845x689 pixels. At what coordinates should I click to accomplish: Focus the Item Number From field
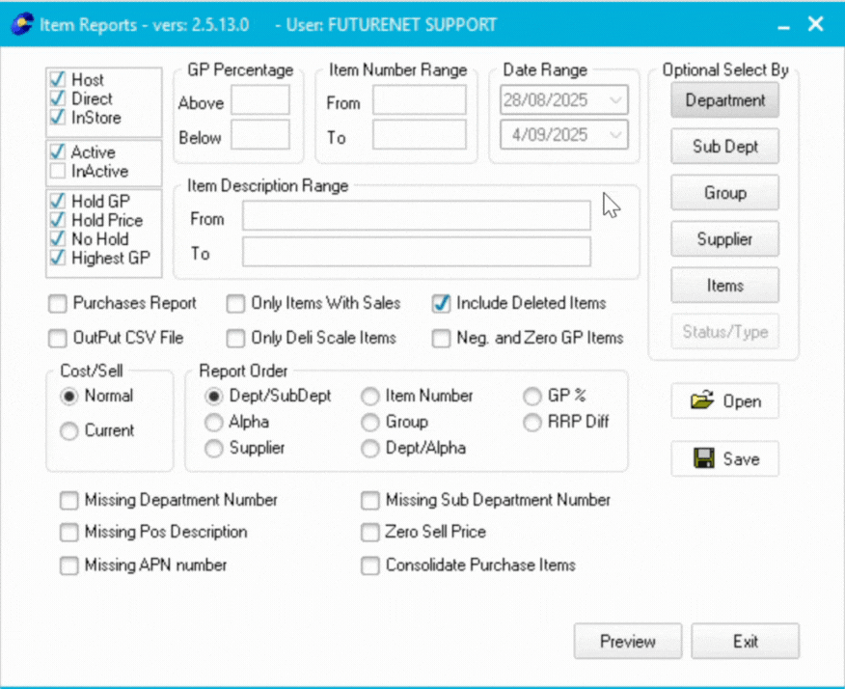(x=419, y=100)
